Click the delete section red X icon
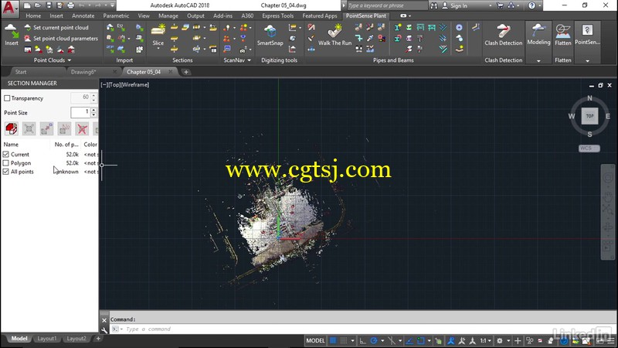 [82, 128]
